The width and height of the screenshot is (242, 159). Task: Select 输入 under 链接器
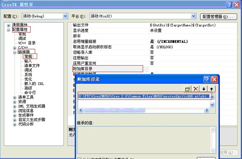click(28, 61)
